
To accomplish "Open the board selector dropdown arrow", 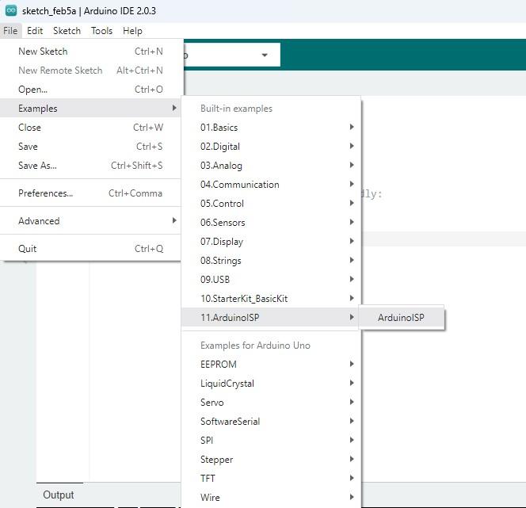I will point(265,55).
